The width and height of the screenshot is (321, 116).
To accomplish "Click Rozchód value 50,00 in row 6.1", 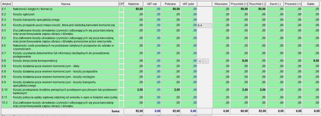I will (257, 9).
